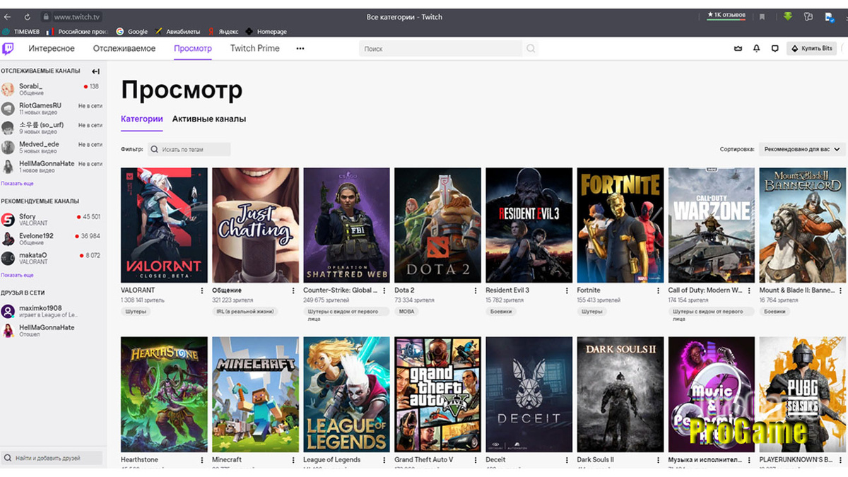Click the green download arrow browser icon

tap(788, 16)
